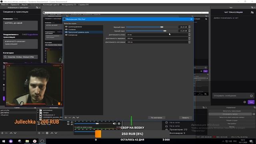
Task: Open Counter-Strike category search field
Action: 20,57
